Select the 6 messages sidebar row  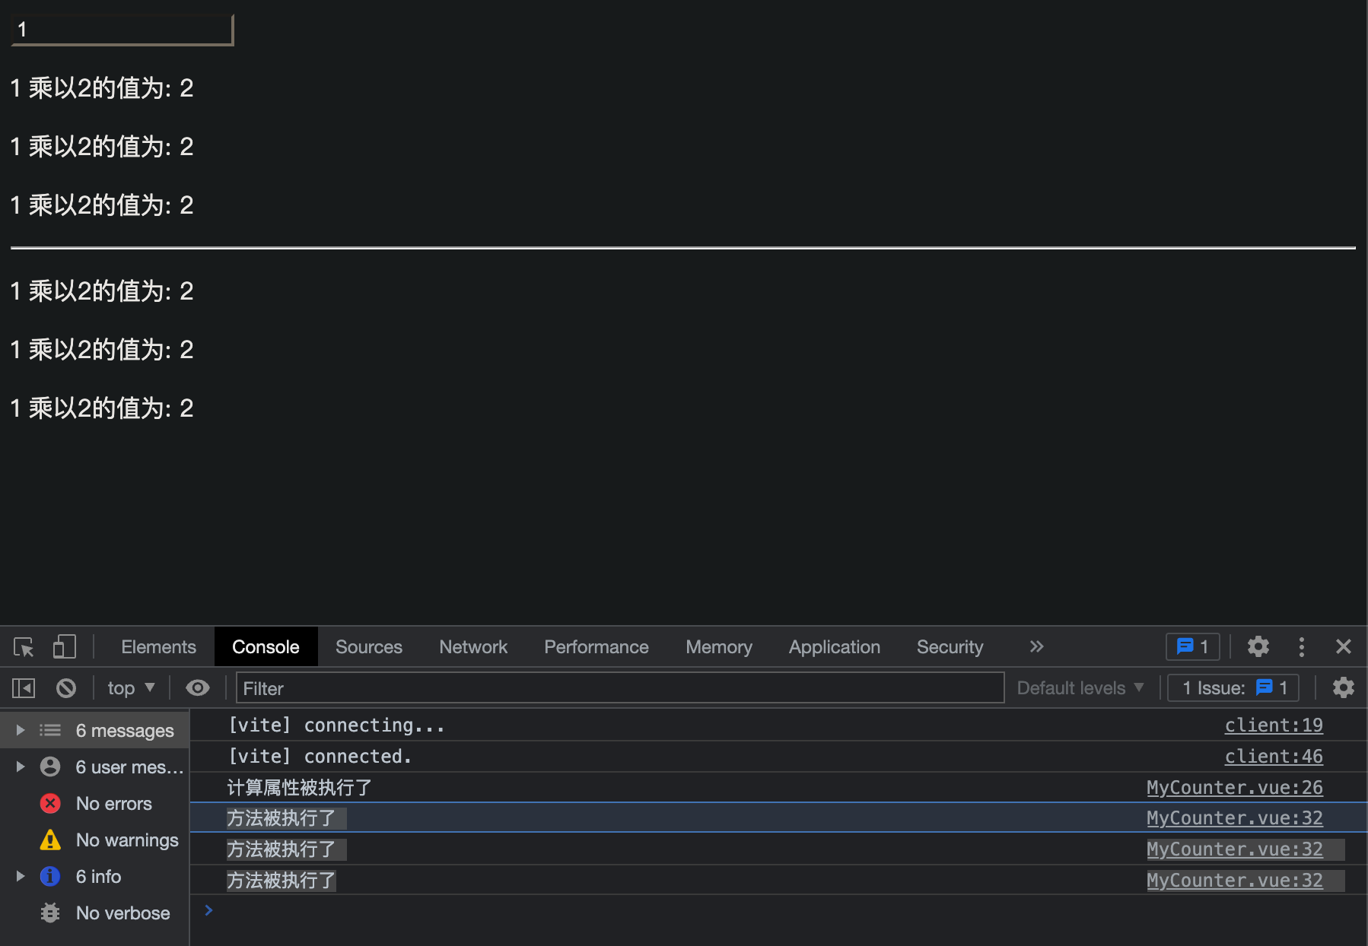[94, 731]
